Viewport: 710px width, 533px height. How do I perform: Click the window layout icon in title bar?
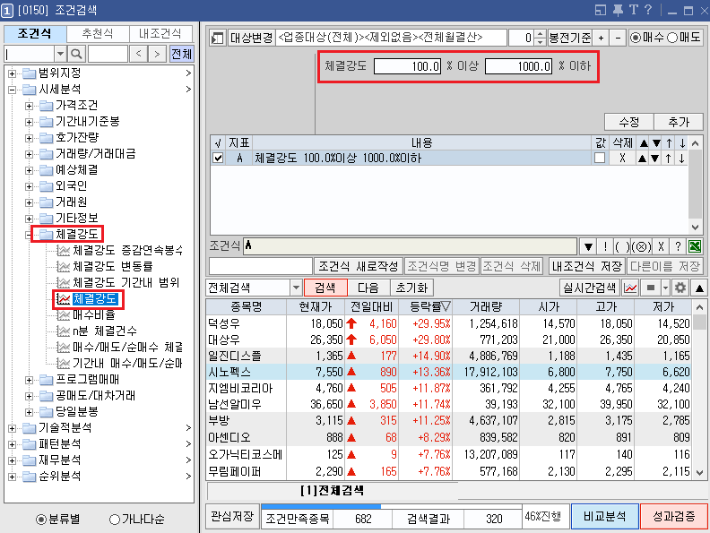601,10
